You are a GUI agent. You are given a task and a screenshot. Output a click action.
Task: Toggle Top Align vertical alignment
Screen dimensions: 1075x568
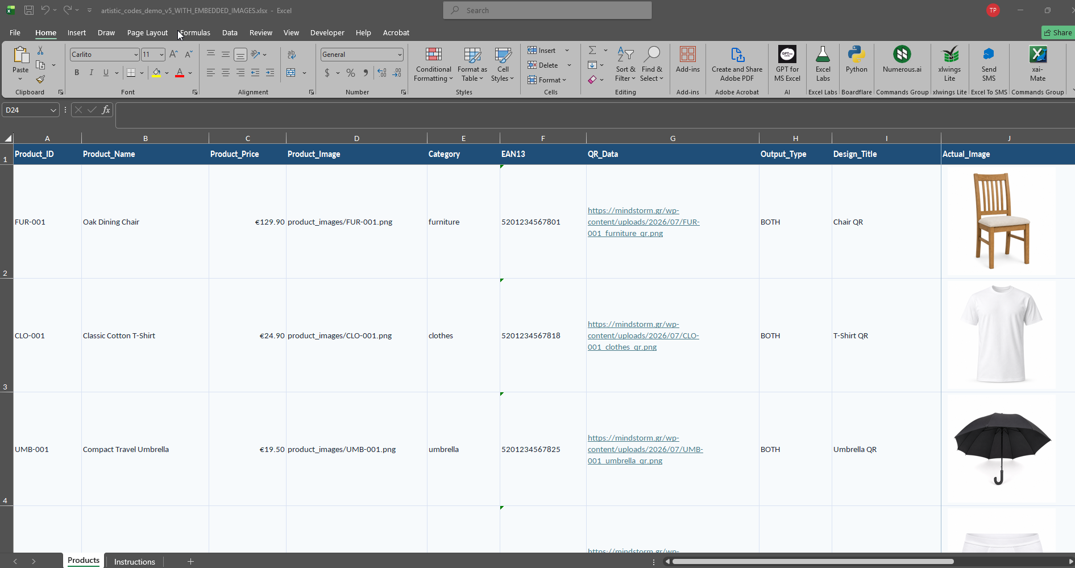211,55
